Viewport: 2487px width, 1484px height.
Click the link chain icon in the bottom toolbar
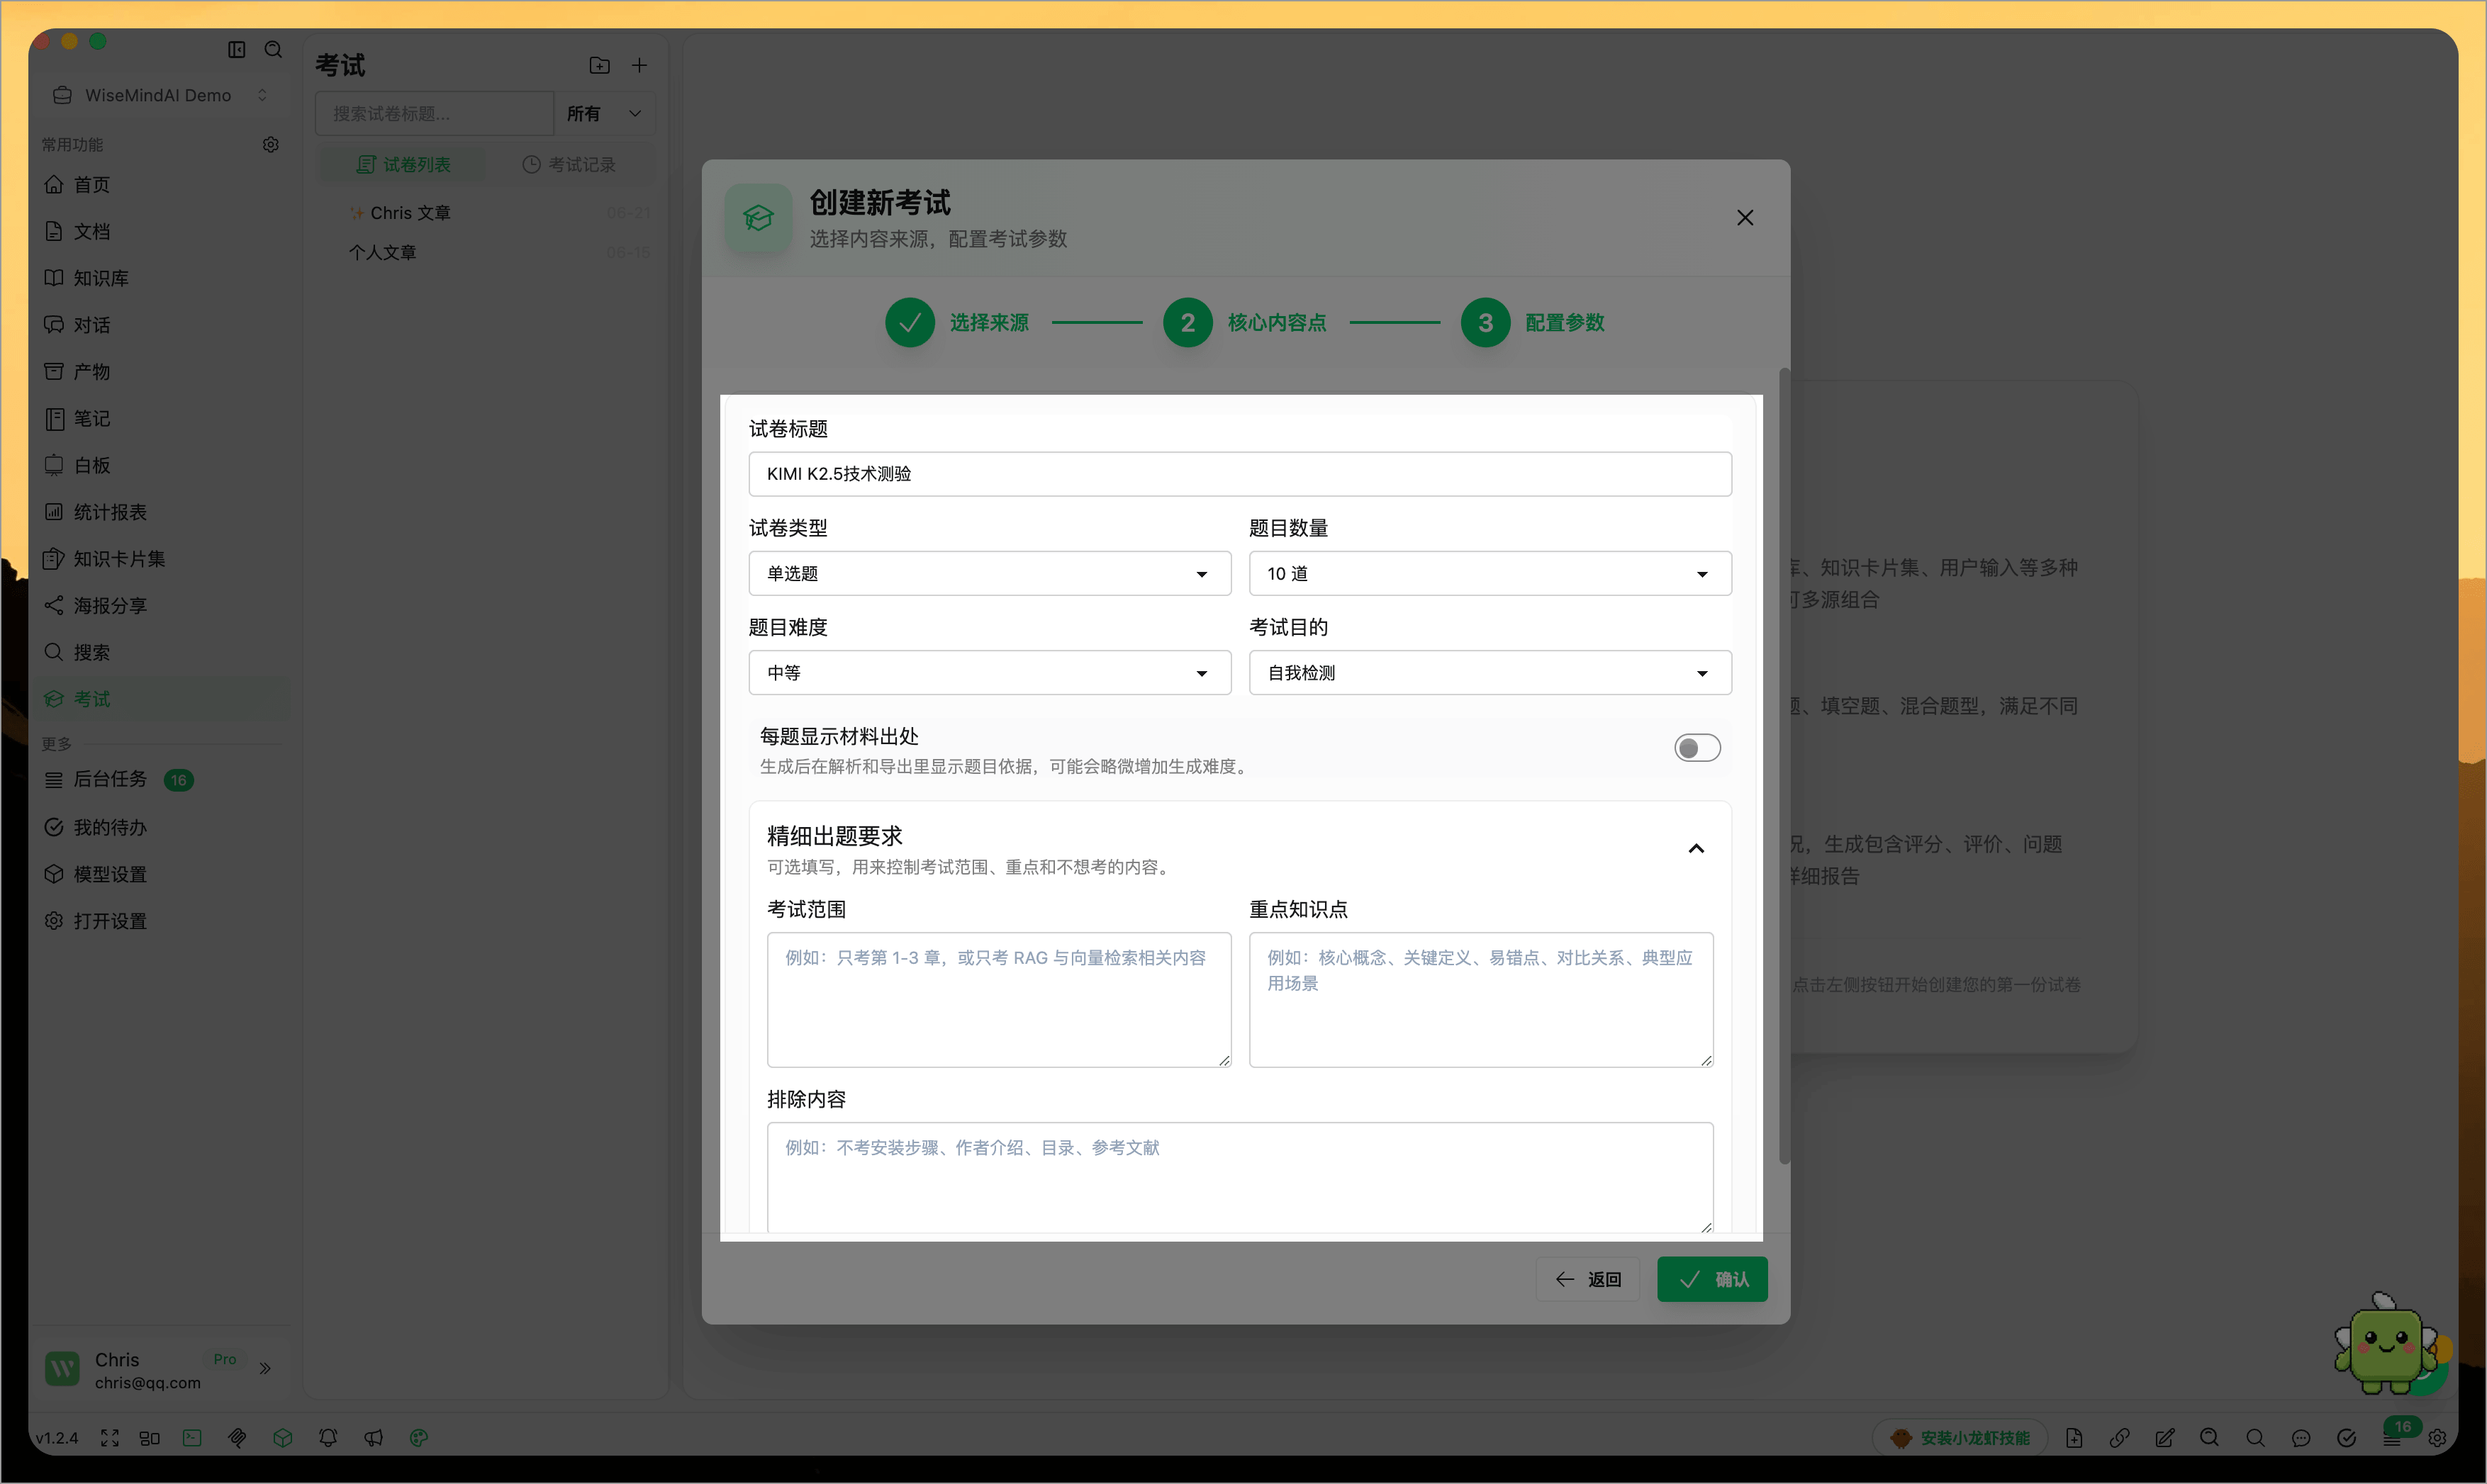pyautogui.click(x=2119, y=1438)
